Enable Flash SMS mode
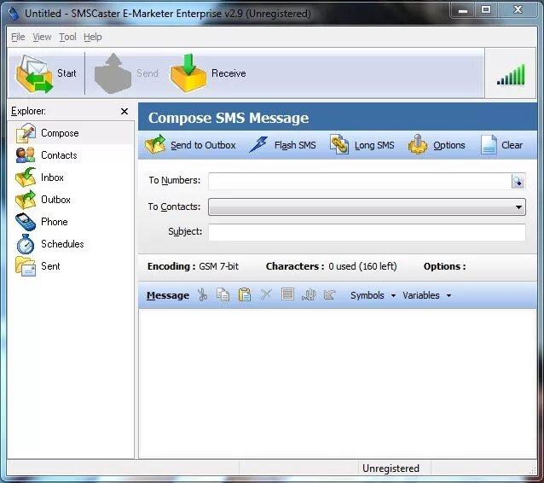 click(x=282, y=145)
